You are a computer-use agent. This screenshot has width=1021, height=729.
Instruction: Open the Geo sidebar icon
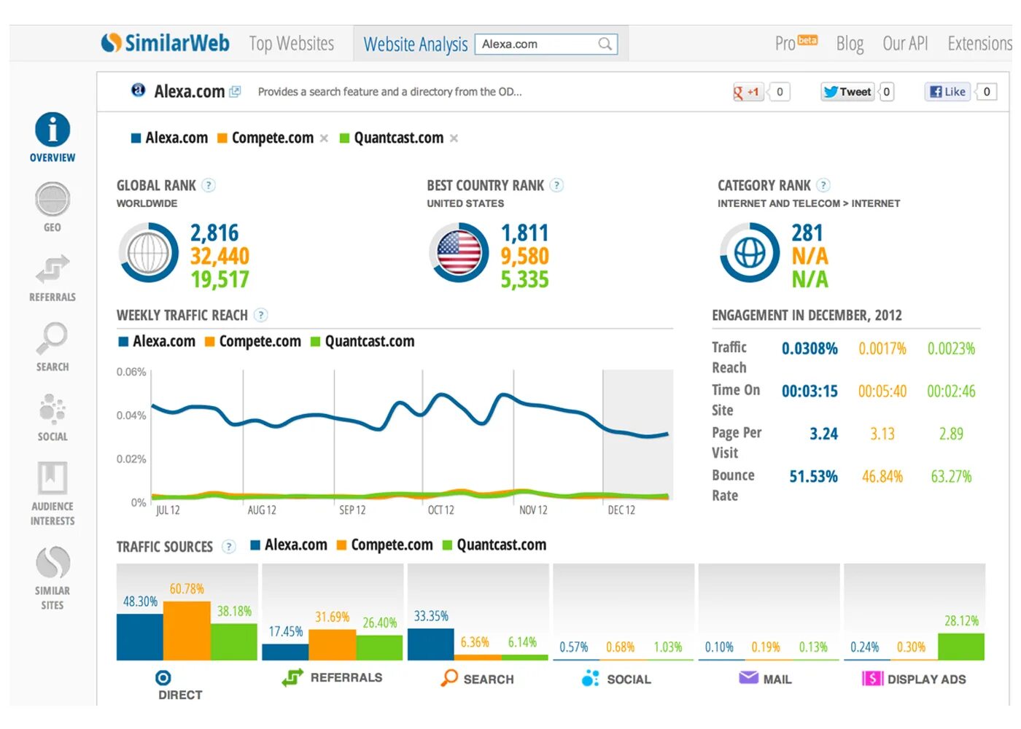click(x=53, y=199)
